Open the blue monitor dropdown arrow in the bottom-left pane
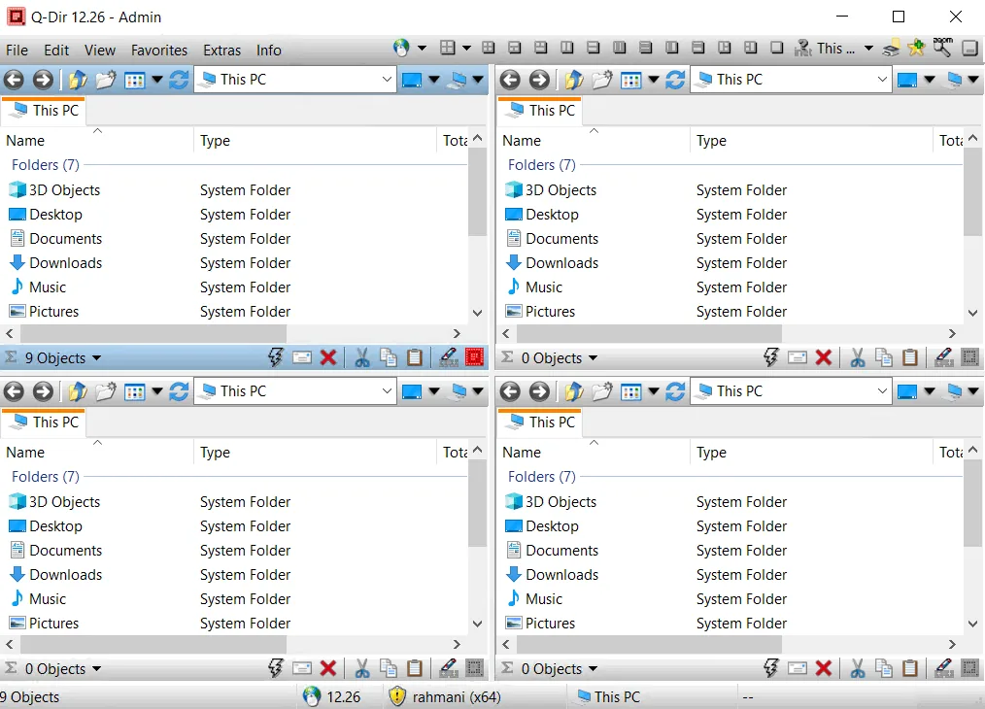The image size is (985, 709). [x=433, y=391]
